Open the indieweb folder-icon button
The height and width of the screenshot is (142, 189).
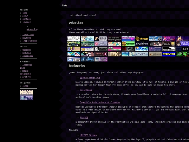tap(87, 49)
